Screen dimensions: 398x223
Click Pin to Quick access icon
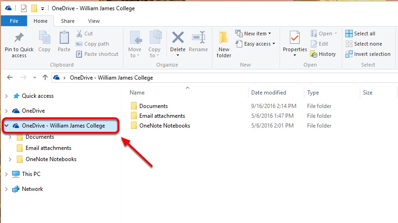point(19,38)
